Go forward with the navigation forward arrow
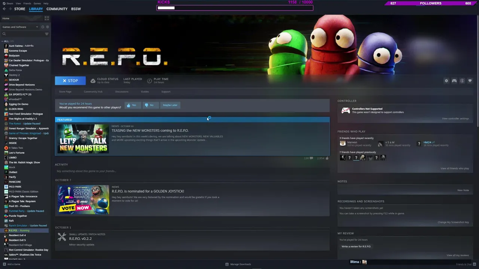Viewport: 479px width, 269px height. coord(10,9)
